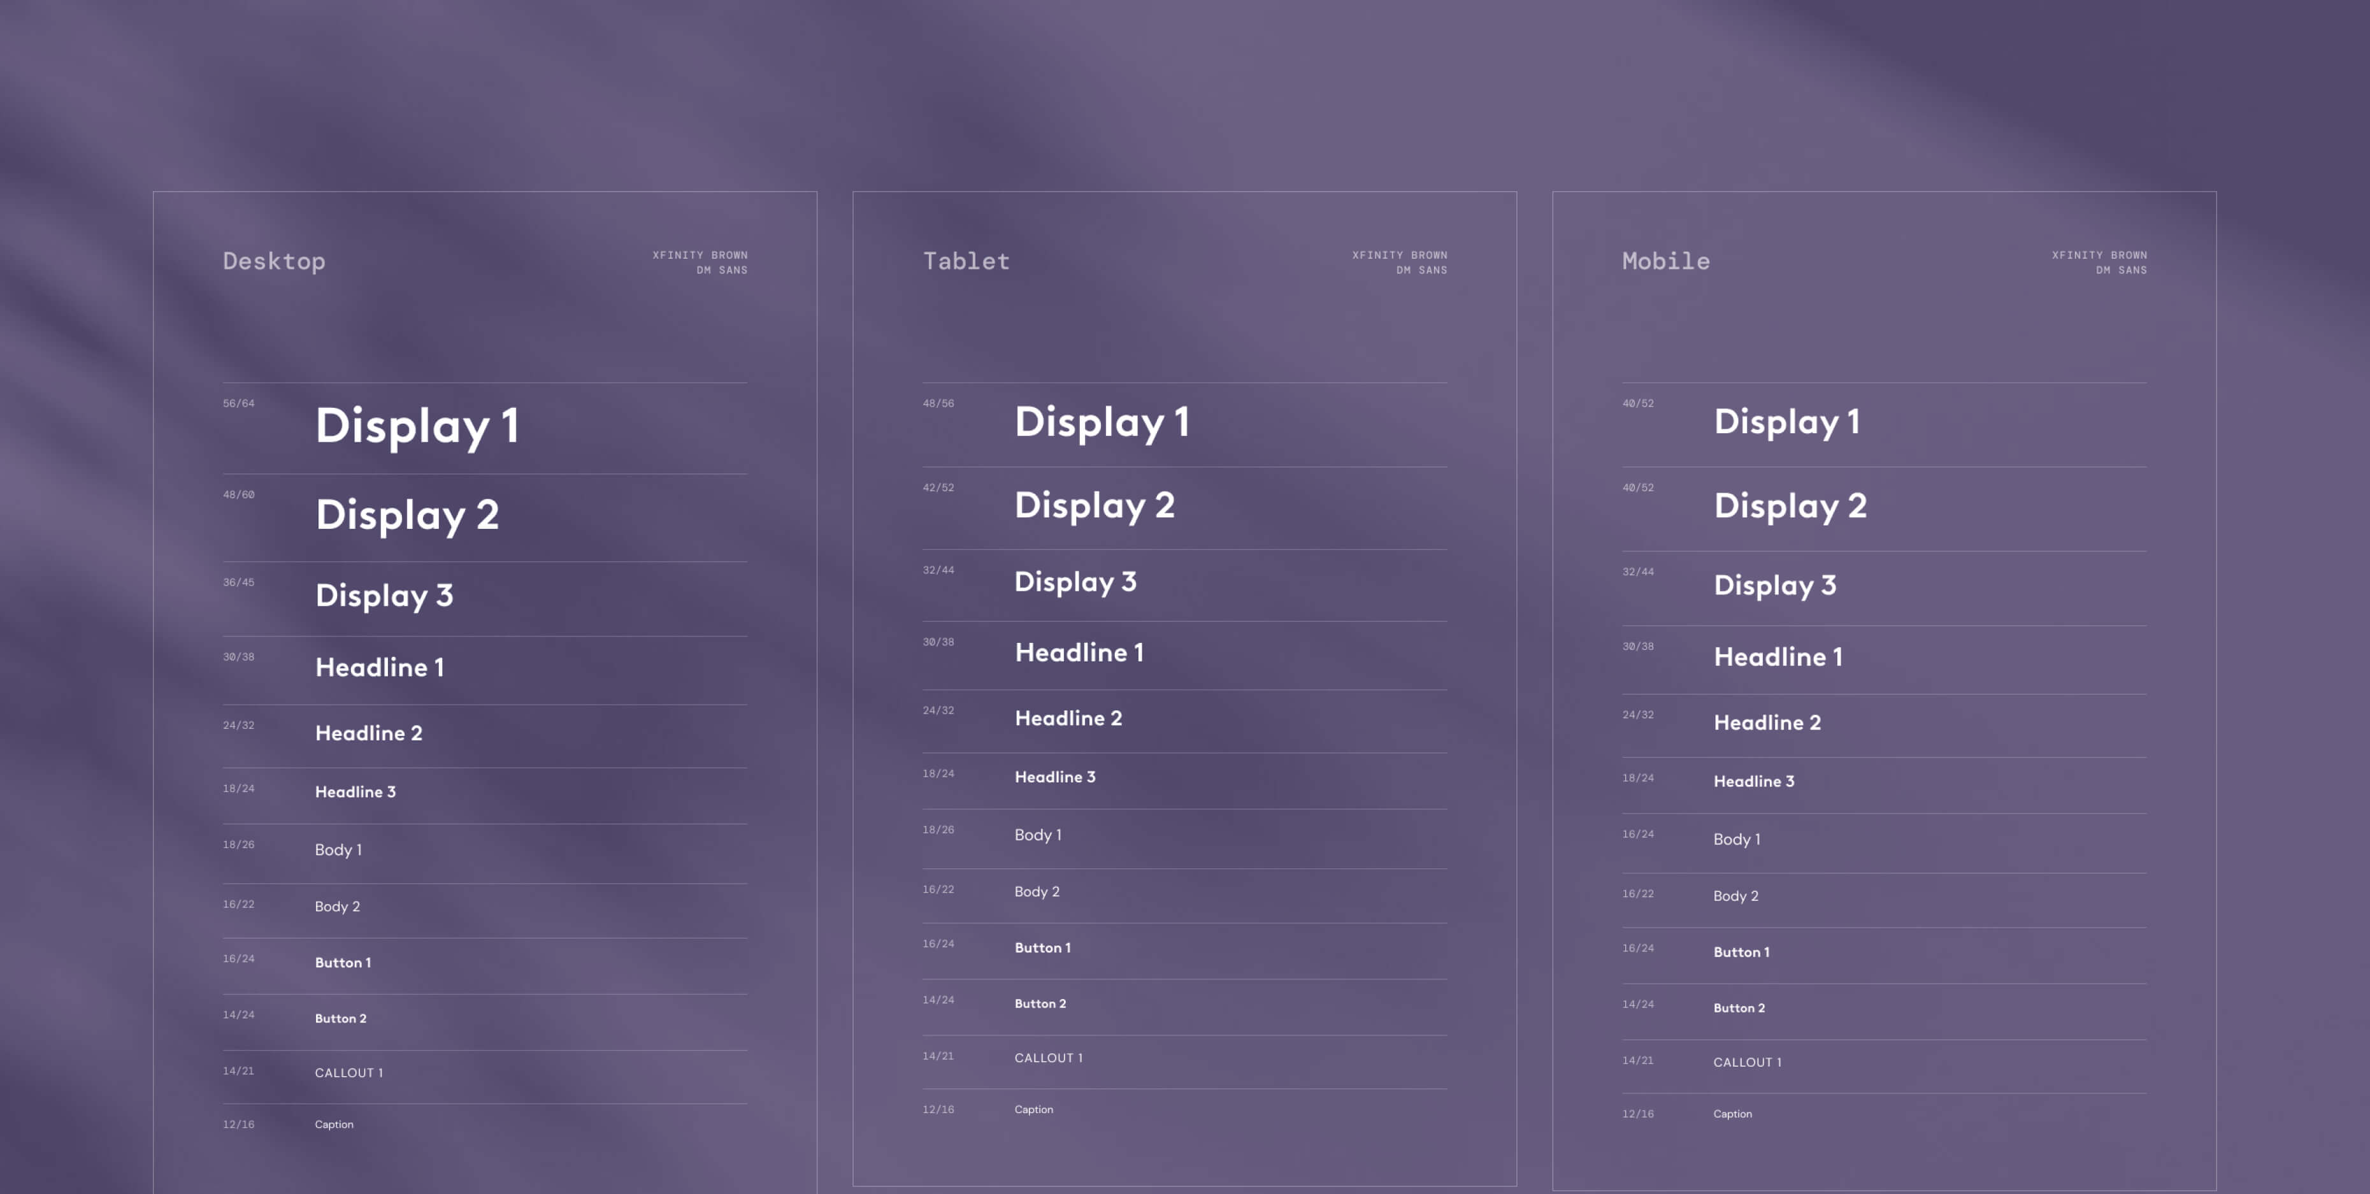Click the 56/64 size label in Desktop
The width and height of the screenshot is (2370, 1194).
point(238,403)
